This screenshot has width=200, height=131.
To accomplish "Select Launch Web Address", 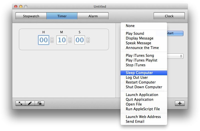I will (x=144, y=117).
